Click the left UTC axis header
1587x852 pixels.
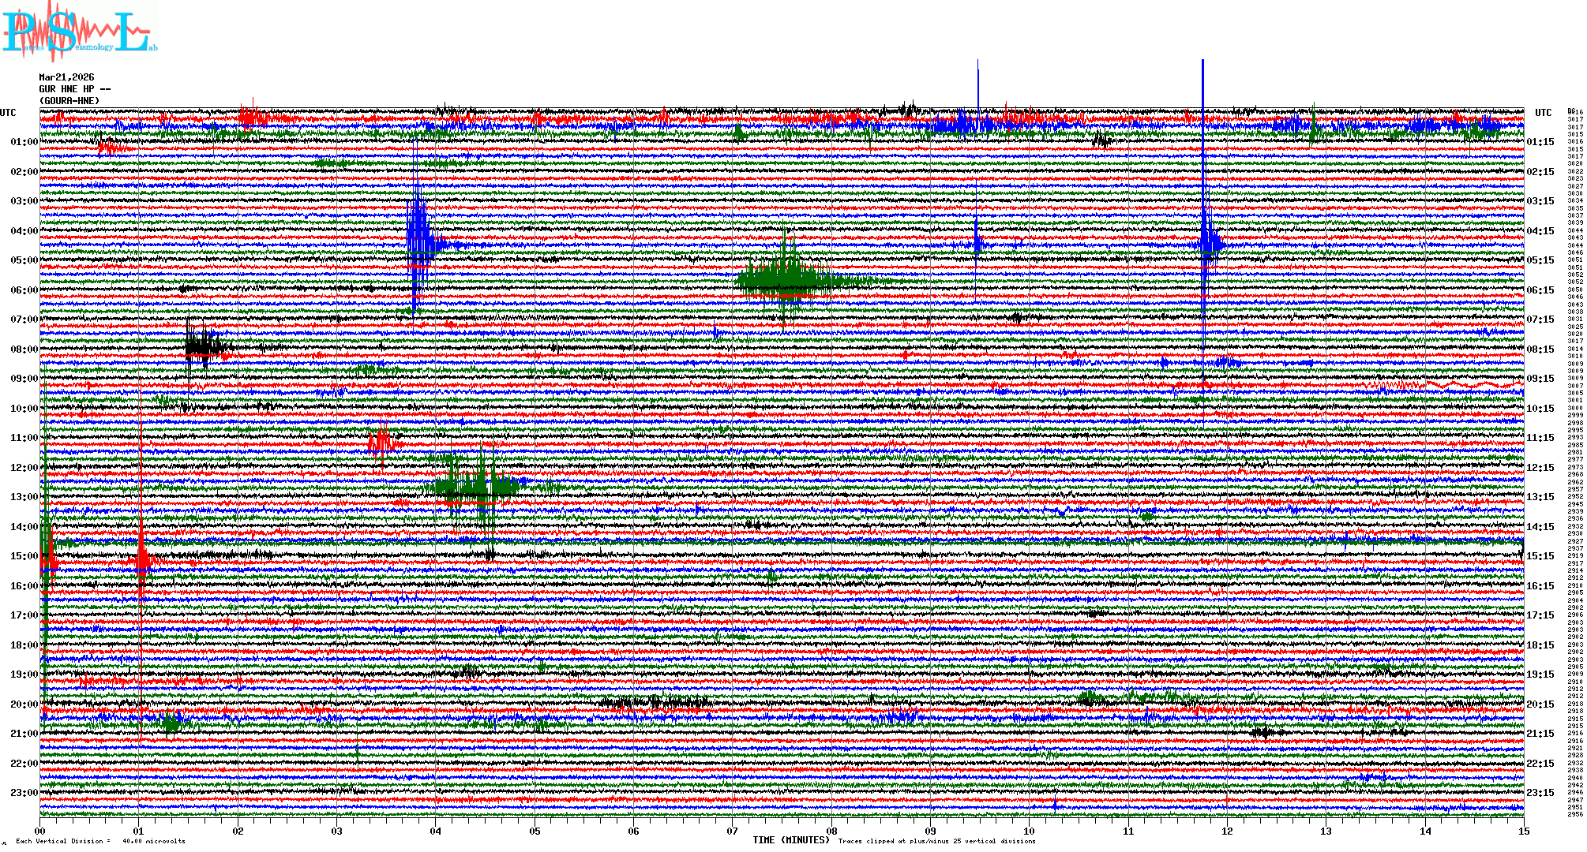pos(8,113)
